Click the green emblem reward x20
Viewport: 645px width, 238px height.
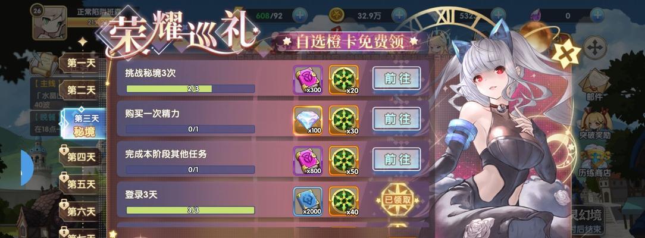[343, 80]
